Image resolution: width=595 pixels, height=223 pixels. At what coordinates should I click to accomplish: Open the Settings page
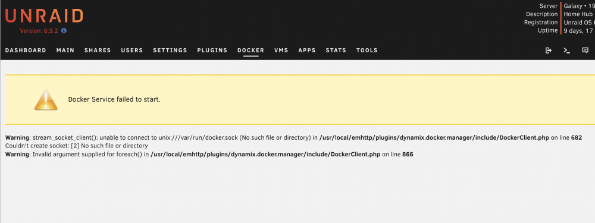click(x=170, y=50)
